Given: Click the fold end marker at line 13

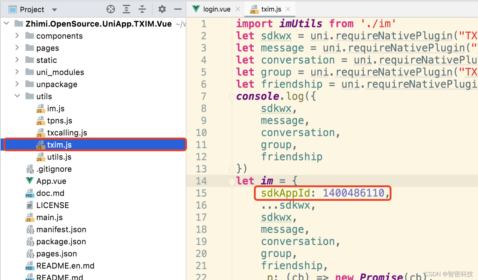Looking at the screenshot, I should coord(232,169).
